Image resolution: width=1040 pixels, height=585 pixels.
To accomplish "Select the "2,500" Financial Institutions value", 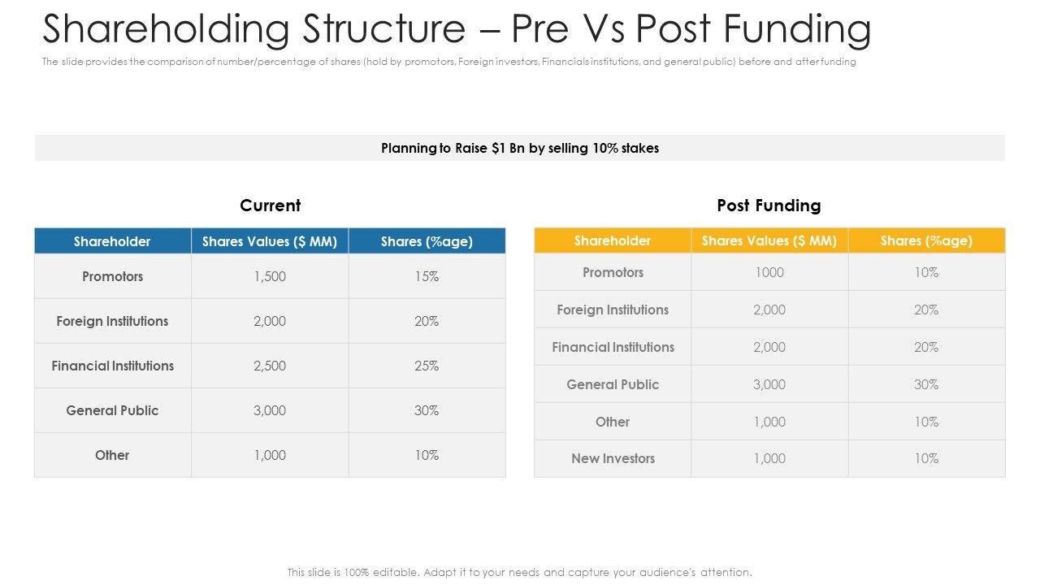I will pos(270,366).
